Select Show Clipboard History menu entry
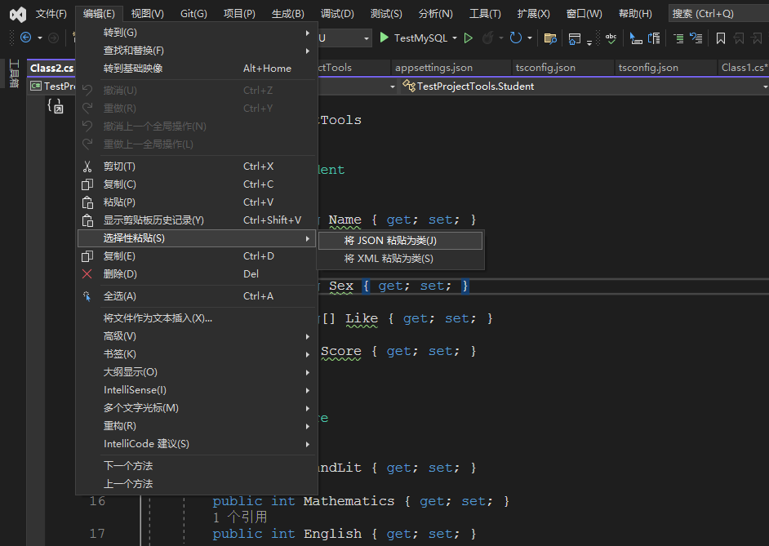 [153, 220]
